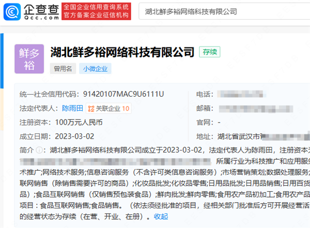The height and width of the screenshot is (228, 310).
Task: Collapse the intro with 收起 link
Action: [x=161, y=217]
